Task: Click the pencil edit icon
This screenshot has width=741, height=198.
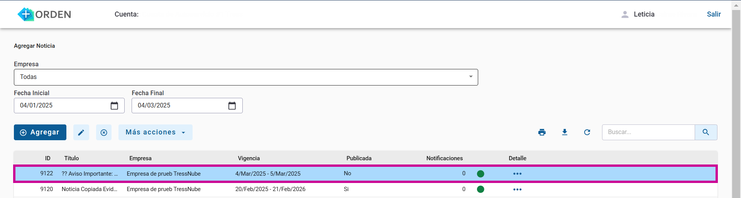Action: [81, 133]
